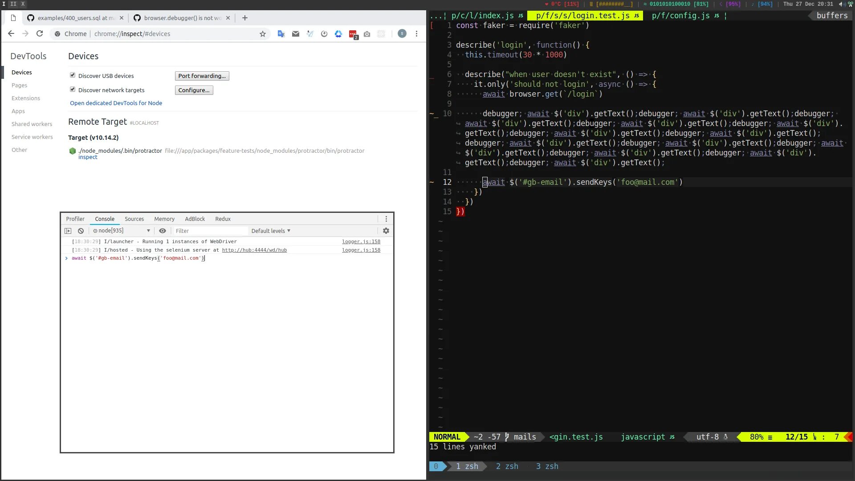The height and width of the screenshot is (481, 855).
Task: Open dedicated DevTools for Node link
Action: pos(116,103)
